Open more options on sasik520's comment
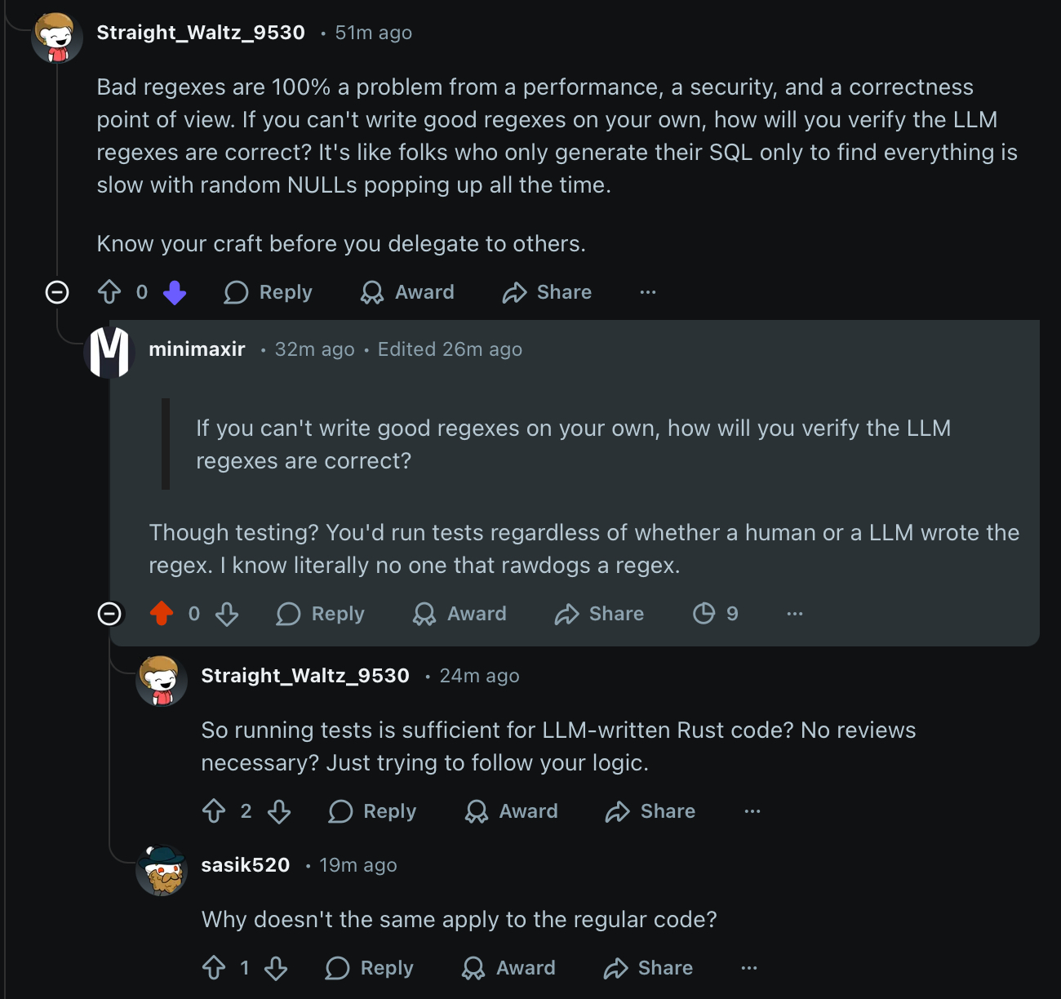Image resolution: width=1061 pixels, height=999 pixels. tap(748, 968)
